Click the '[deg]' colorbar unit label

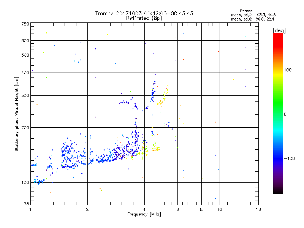pos(279,31)
